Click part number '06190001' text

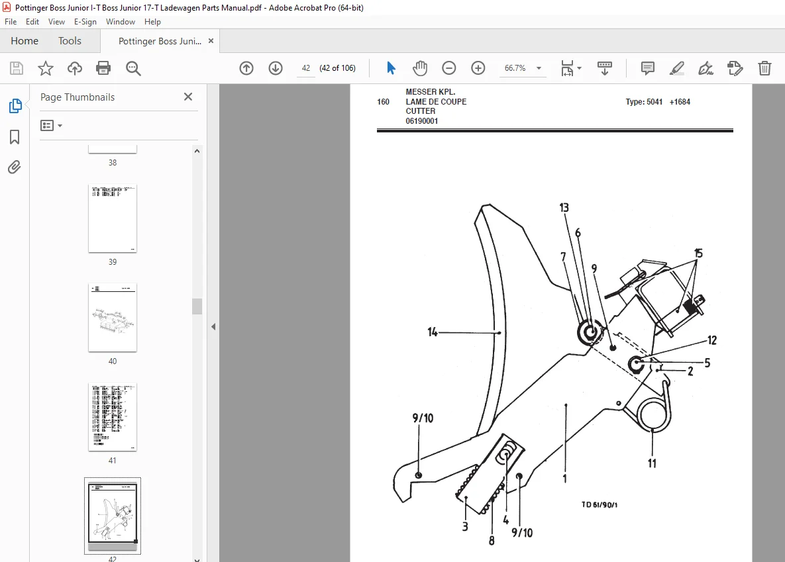coord(422,121)
